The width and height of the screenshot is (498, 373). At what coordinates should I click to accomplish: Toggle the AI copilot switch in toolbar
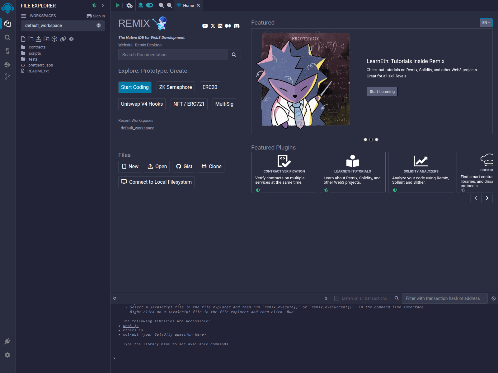149,5
